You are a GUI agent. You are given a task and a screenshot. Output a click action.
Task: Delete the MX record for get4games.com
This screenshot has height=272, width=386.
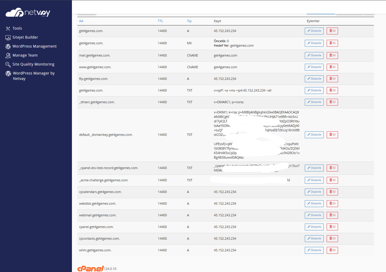coord(332,43)
